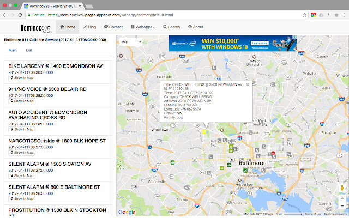Click the green Secure lock indicator
Viewport: 349px width, 218px height.
point(36,15)
